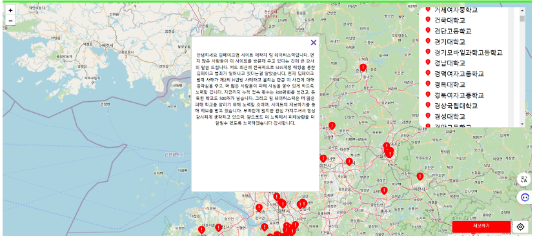This screenshot has height=243, width=537.
Task: Select 거제여자중학교 at top of list
Action: pos(456,10)
